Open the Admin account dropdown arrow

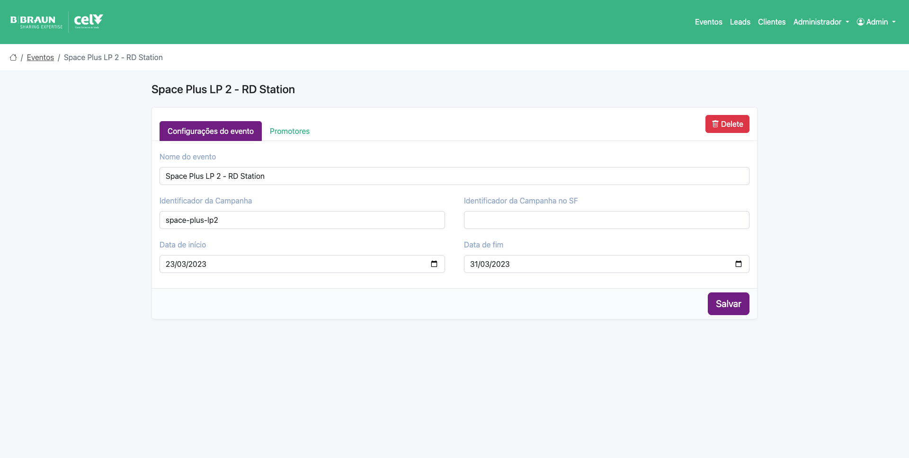pos(894,22)
